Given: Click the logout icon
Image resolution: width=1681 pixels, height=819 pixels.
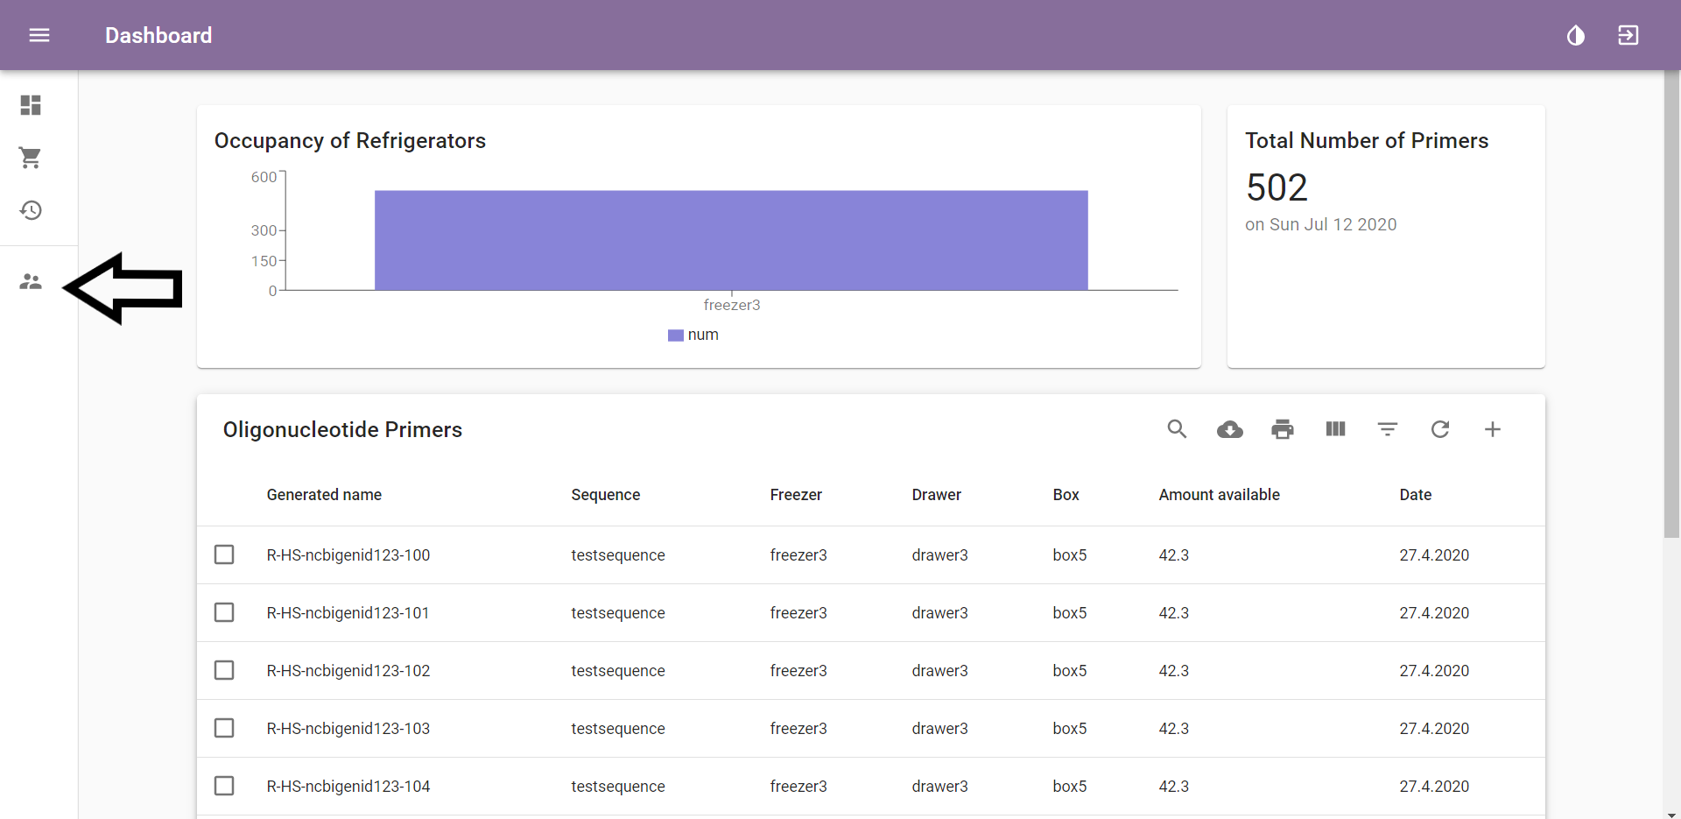Looking at the screenshot, I should (x=1628, y=35).
